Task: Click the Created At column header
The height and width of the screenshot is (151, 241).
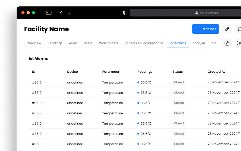Action: point(216,72)
